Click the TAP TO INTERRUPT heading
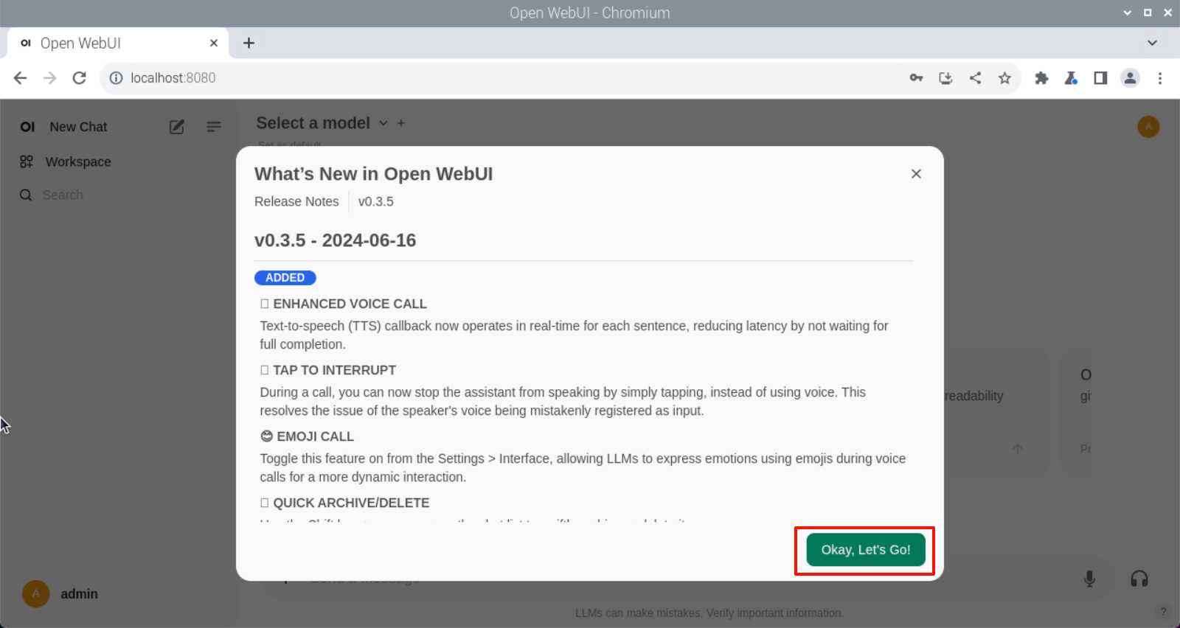The image size is (1180, 628). [x=327, y=370]
